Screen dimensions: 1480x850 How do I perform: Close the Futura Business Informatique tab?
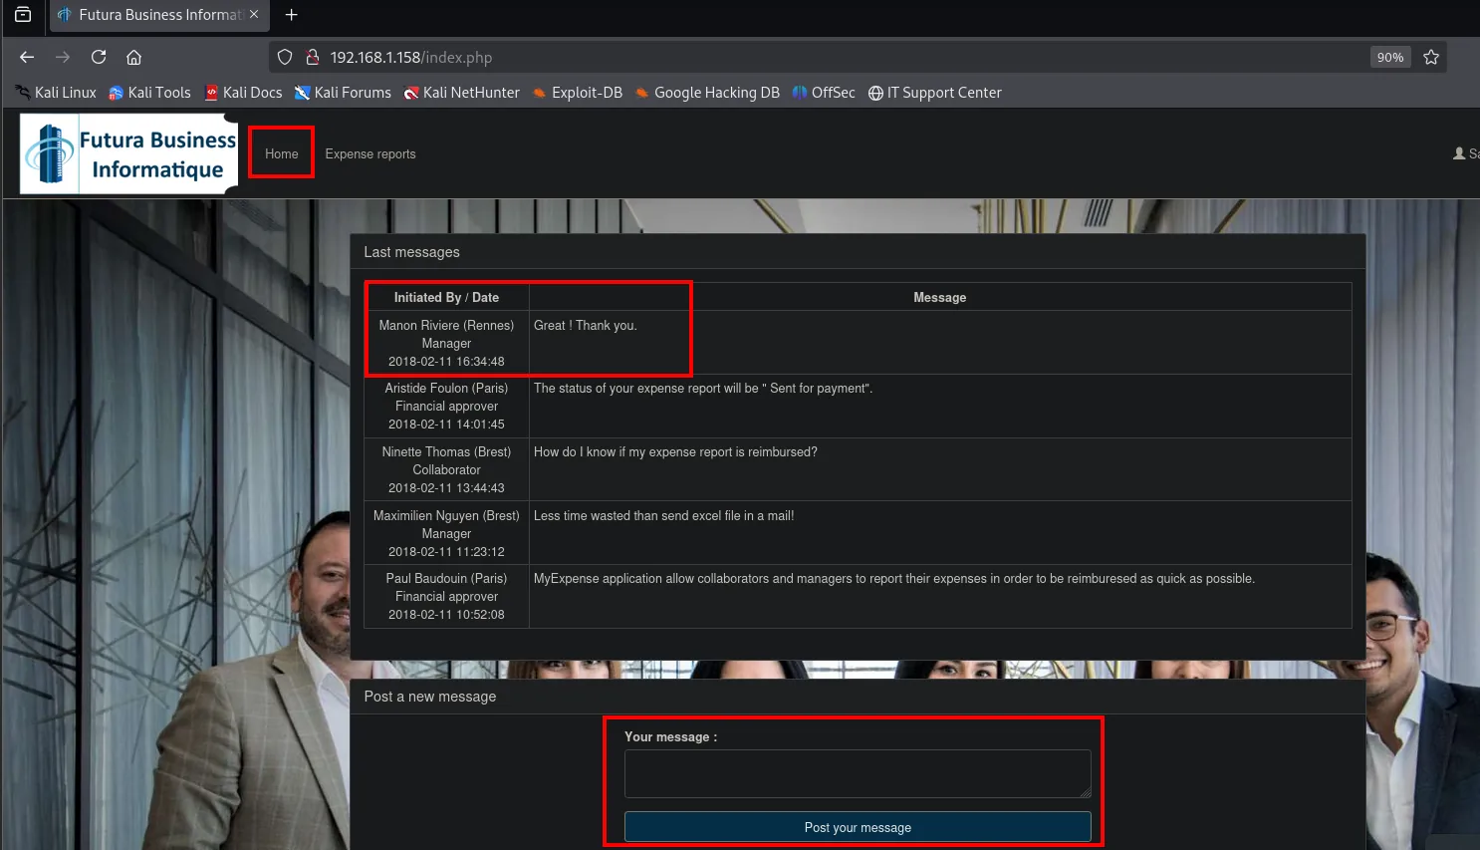tap(254, 15)
